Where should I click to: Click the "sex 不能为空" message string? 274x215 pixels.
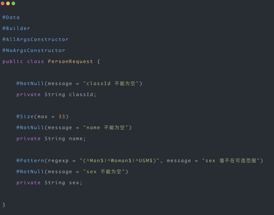(104, 172)
